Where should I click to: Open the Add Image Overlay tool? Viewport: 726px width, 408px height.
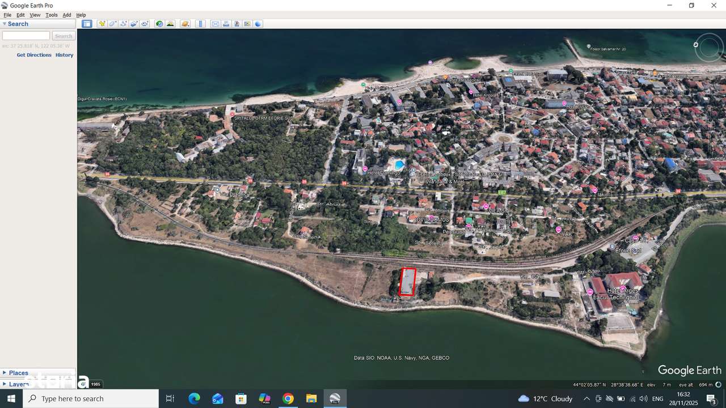pos(134,23)
